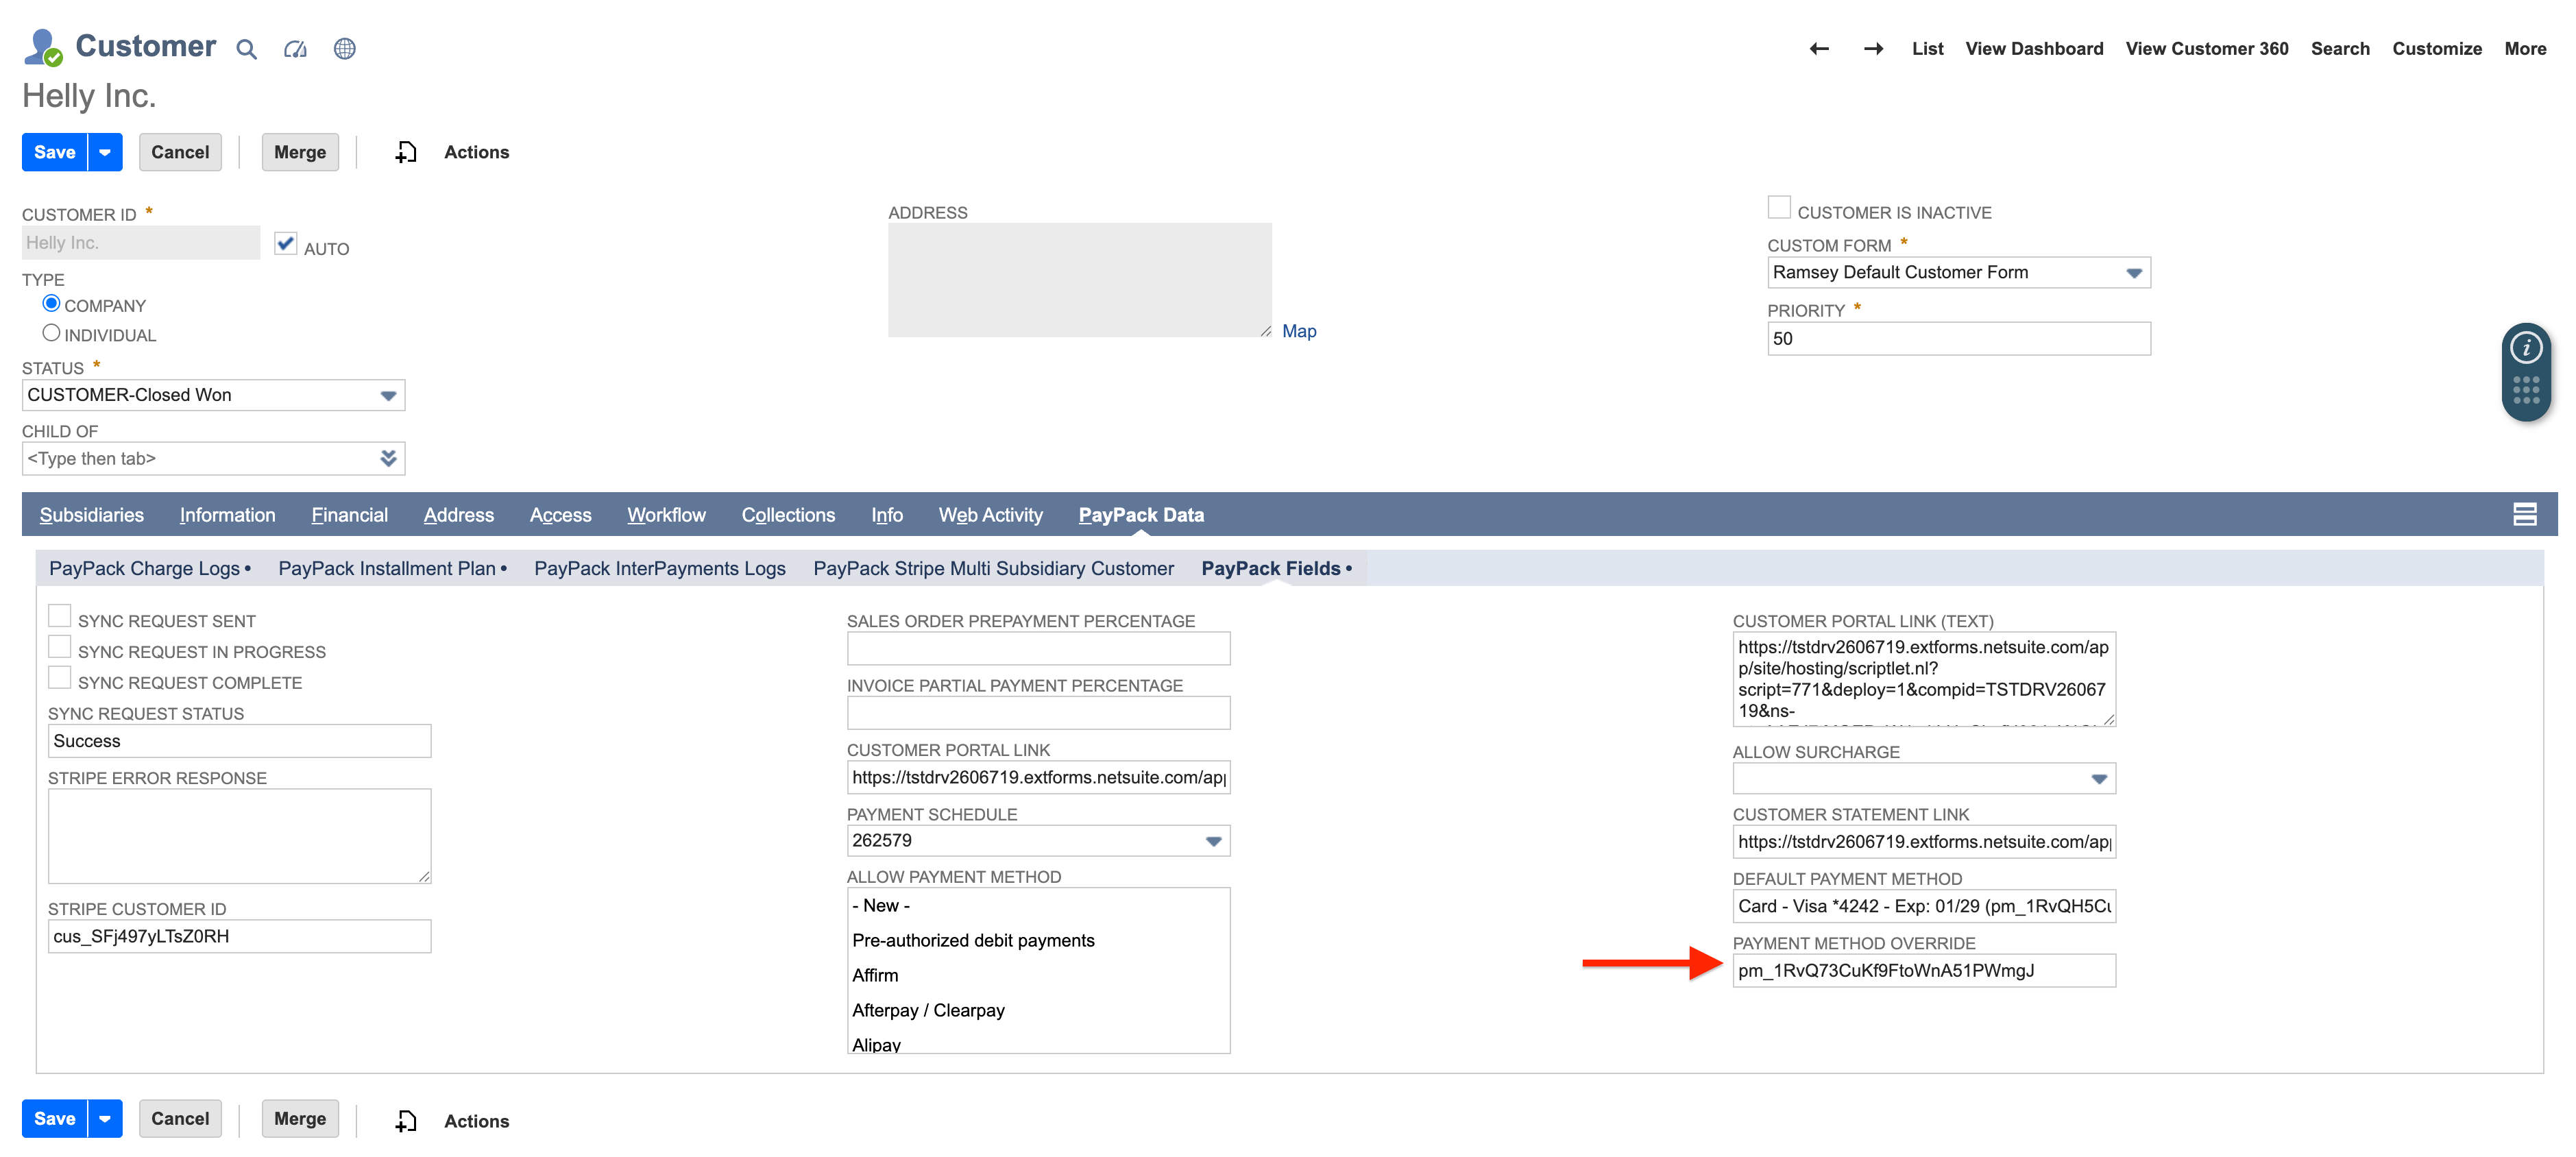Switch to the Financial tab
The image size is (2576, 1157).
[349, 514]
